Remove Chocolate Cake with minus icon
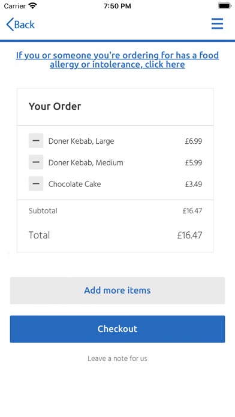The image size is (235, 417). (x=36, y=184)
